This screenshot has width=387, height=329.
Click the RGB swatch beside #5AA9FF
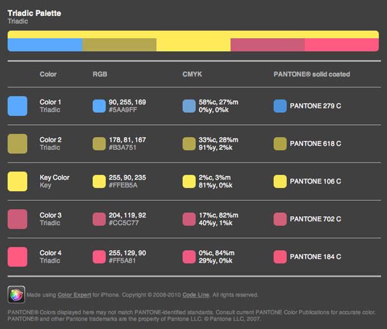[99, 106]
